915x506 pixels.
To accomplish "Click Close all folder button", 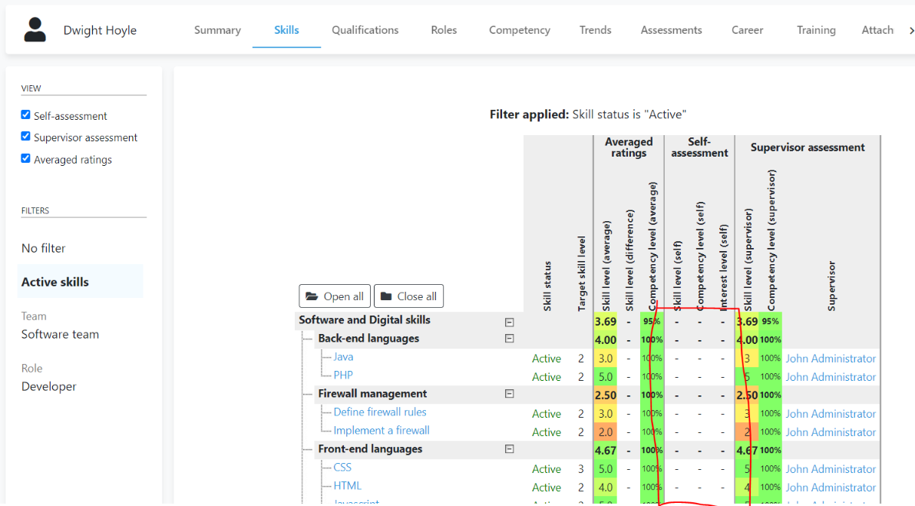I will (408, 296).
